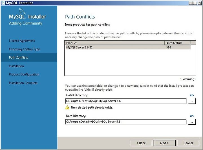Minimize the MySQL Installer window
This screenshot has height=150, width=203.
click(190, 3)
